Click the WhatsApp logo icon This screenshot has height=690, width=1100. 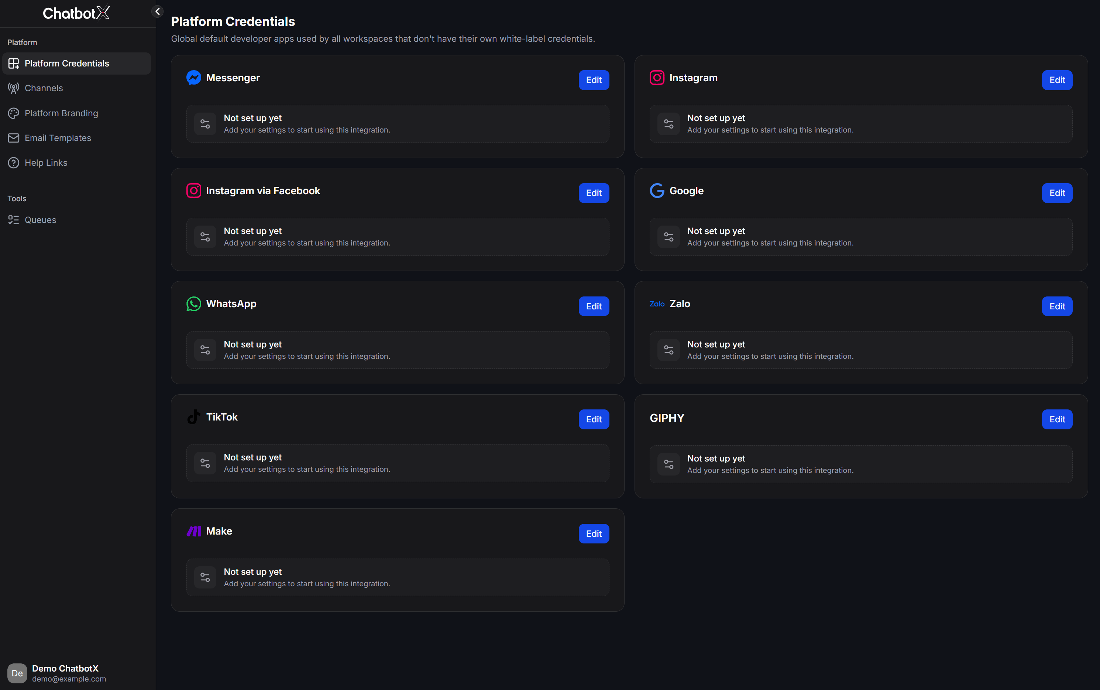click(193, 304)
